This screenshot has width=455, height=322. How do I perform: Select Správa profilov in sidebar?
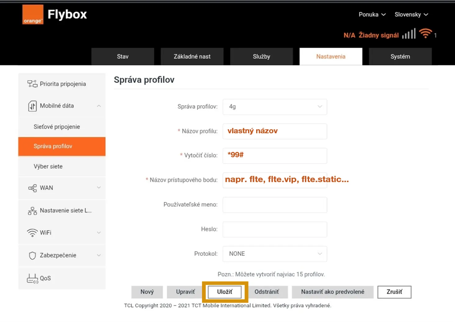pos(62,146)
